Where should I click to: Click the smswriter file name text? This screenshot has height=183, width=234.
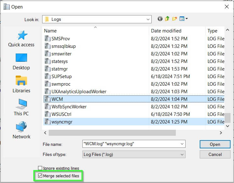click(x=61, y=54)
